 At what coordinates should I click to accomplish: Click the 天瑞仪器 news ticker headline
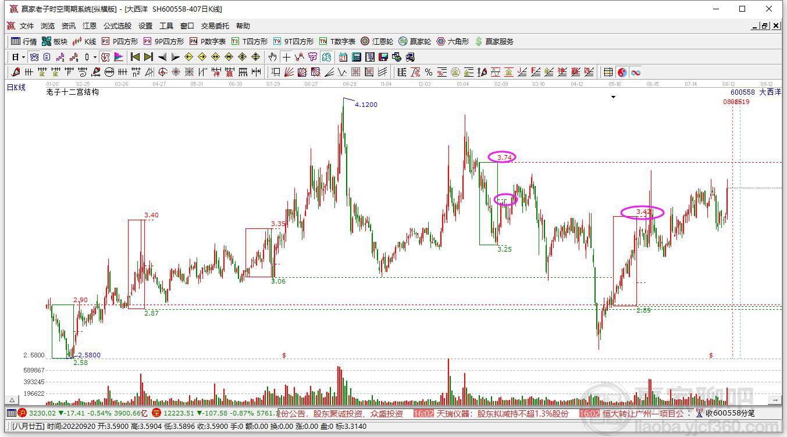tap(503, 413)
